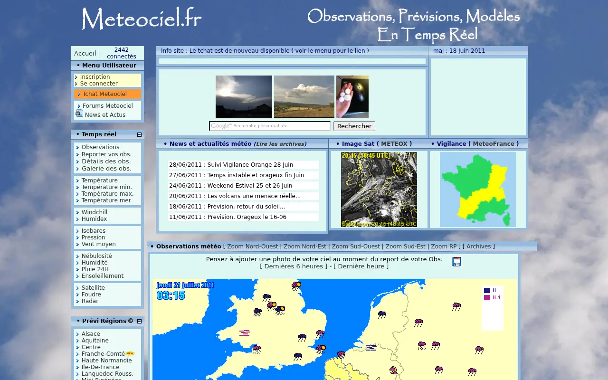
Task: Open the satellite image thumbnail
Action: pos(379,190)
